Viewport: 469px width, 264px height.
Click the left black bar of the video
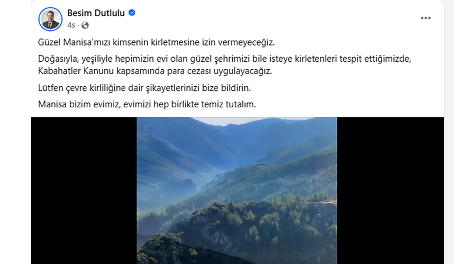pyautogui.click(x=84, y=190)
